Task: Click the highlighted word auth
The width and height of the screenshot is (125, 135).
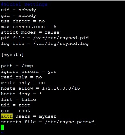Action: tap(7, 116)
